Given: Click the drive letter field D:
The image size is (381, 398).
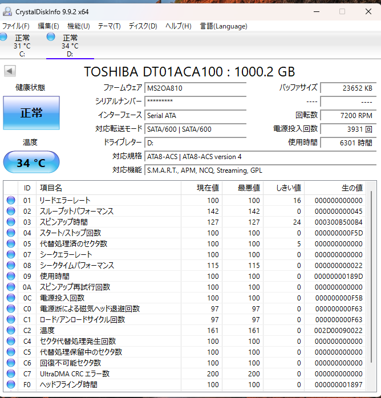Looking at the screenshot, I should coord(196,143).
